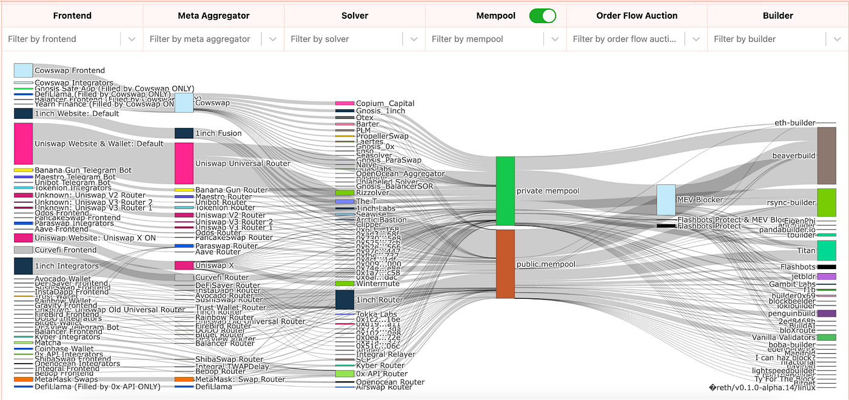Select the Order Flow Auction column header

[637, 16]
